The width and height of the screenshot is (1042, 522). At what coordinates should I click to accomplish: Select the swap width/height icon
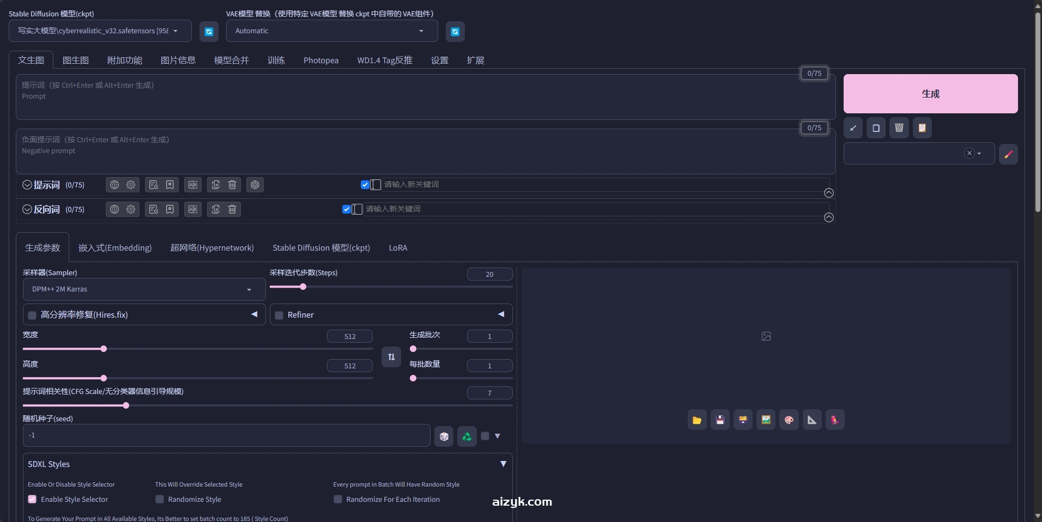(x=391, y=357)
